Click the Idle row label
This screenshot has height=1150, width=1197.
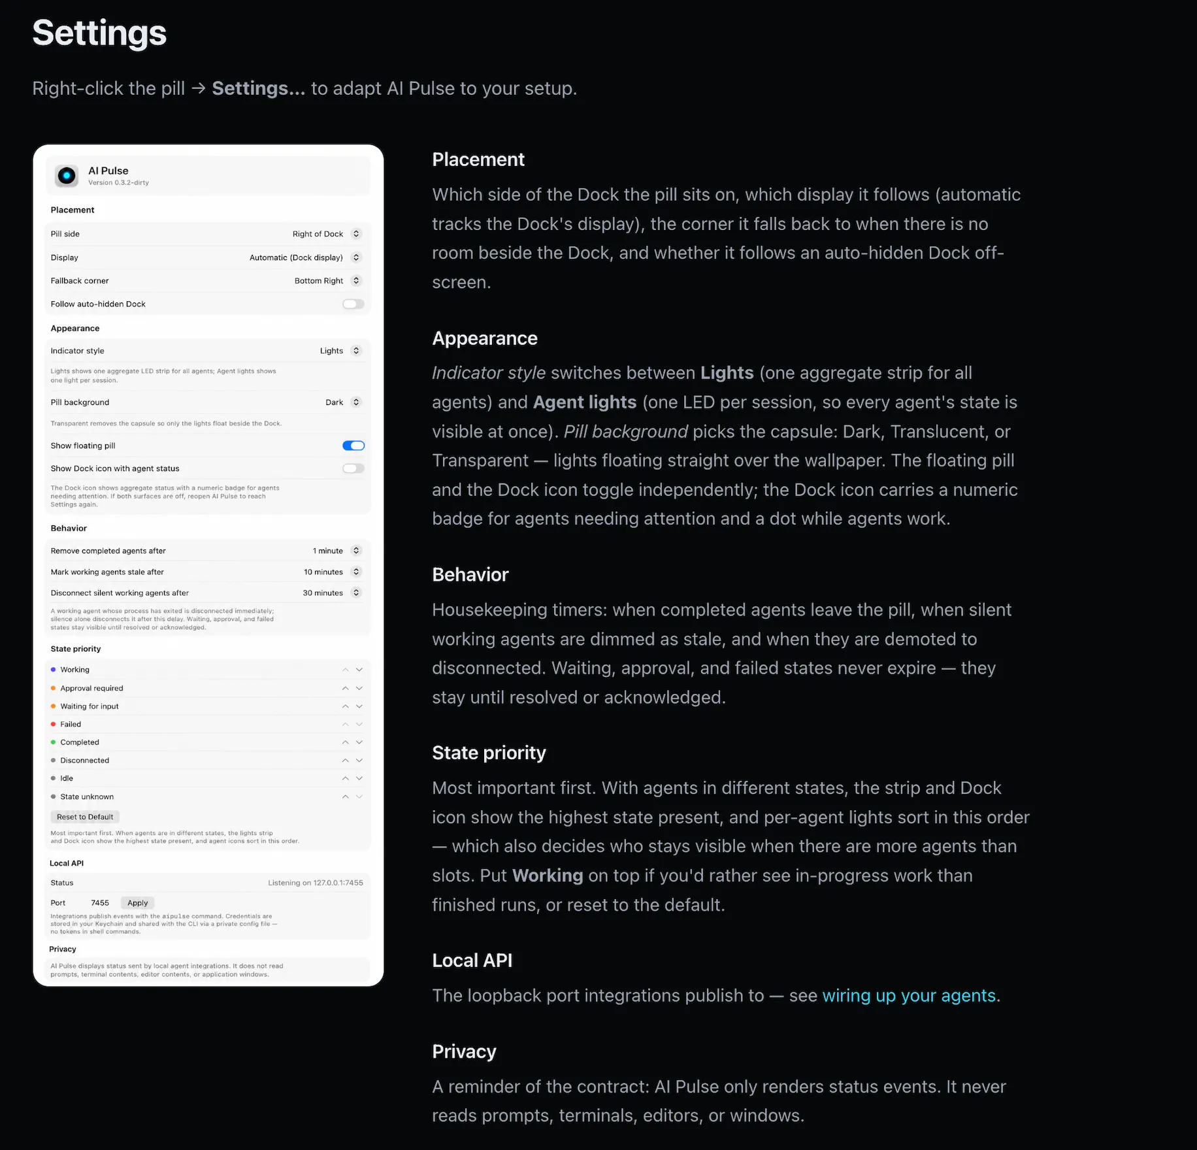pos(67,778)
